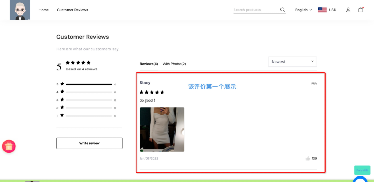This screenshot has height=182, width=374.
Task: Click the Search products input field
Action: pos(256,10)
